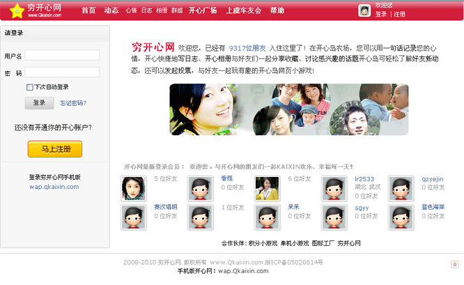This screenshot has width=464, height=285.
Task: Open member sgyy profile name
Action: (x=362, y=208)
